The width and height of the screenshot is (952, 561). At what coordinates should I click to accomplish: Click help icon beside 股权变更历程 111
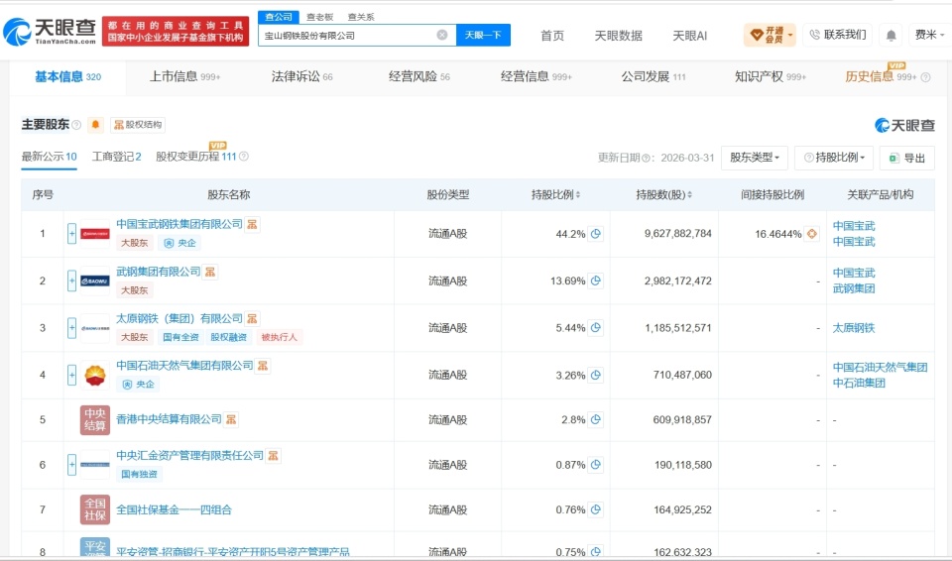pos(244,157)
